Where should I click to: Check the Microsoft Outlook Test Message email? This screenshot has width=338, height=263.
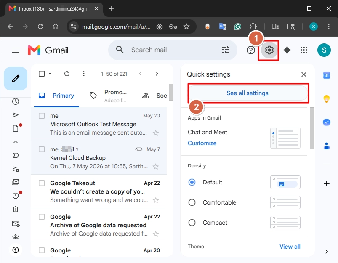click(x=42, y=116)
